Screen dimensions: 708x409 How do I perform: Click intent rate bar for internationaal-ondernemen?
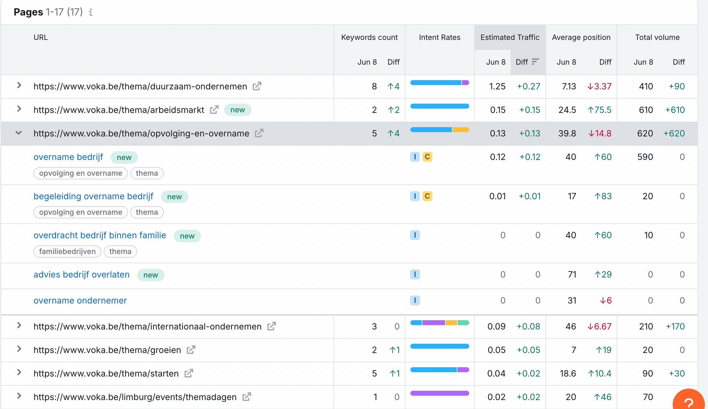(439, 323)
